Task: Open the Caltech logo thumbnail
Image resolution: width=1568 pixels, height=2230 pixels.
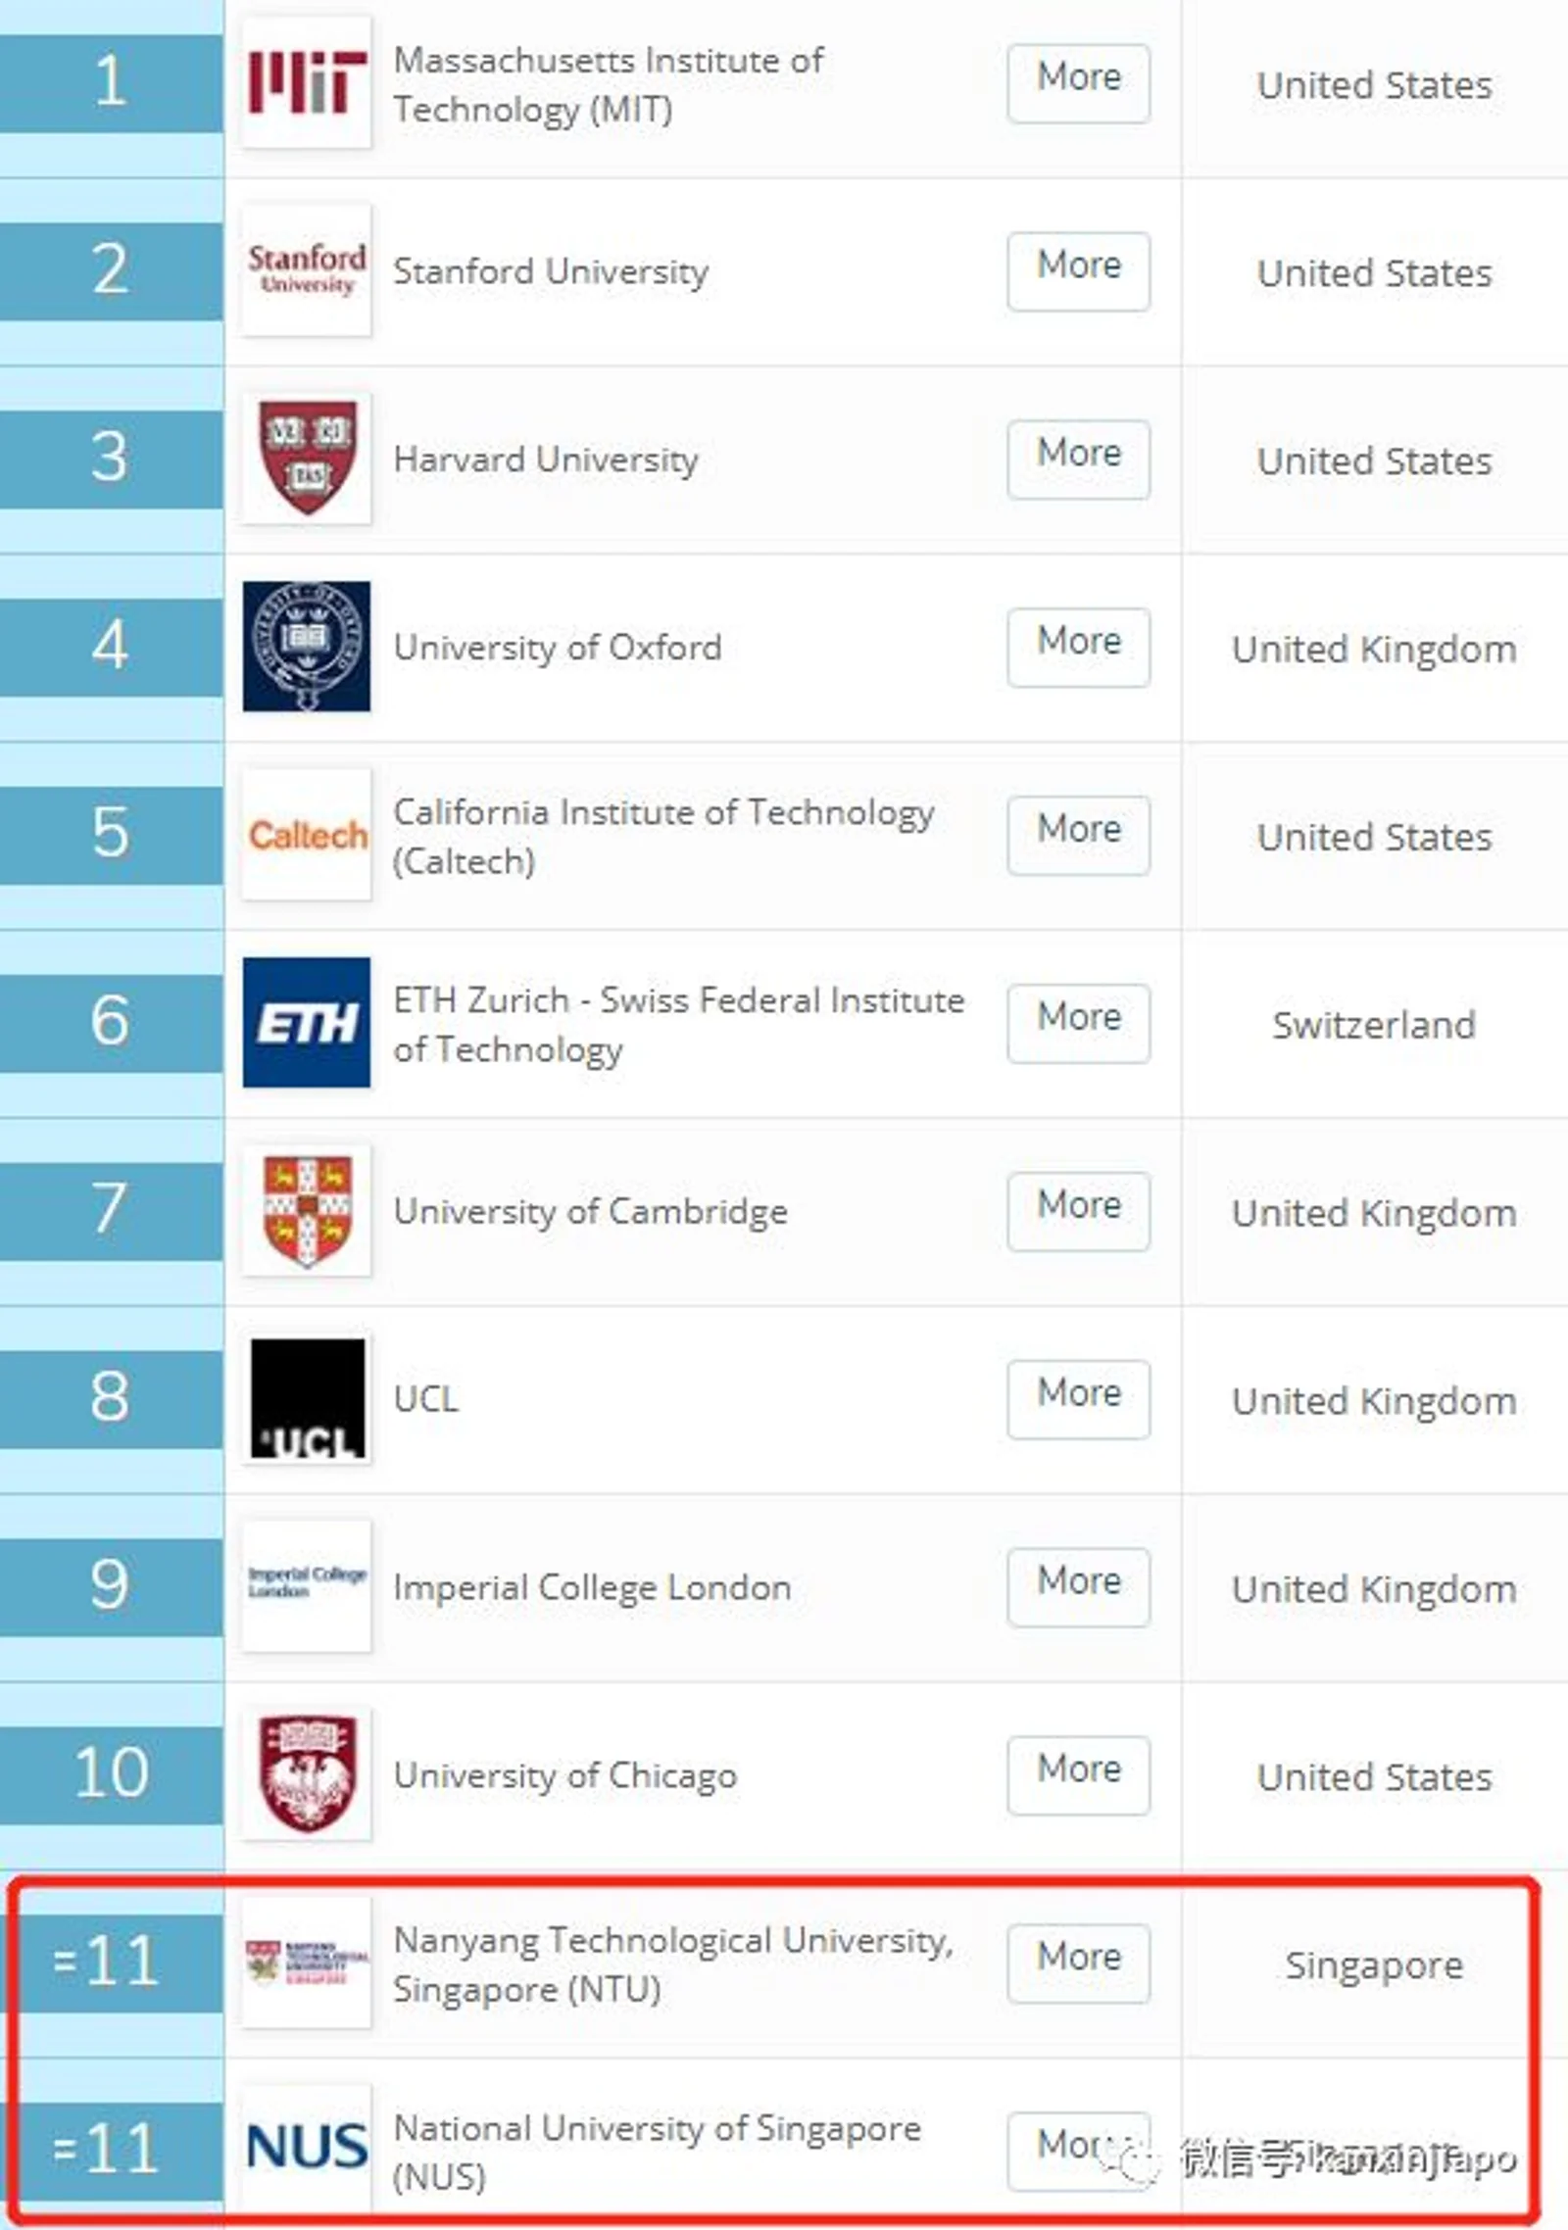Action: [307, 835]
